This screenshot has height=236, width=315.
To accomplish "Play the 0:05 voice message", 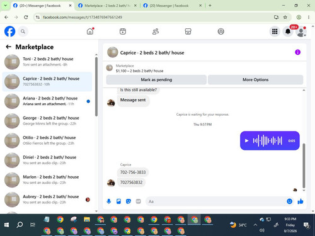I will [246, 140].
